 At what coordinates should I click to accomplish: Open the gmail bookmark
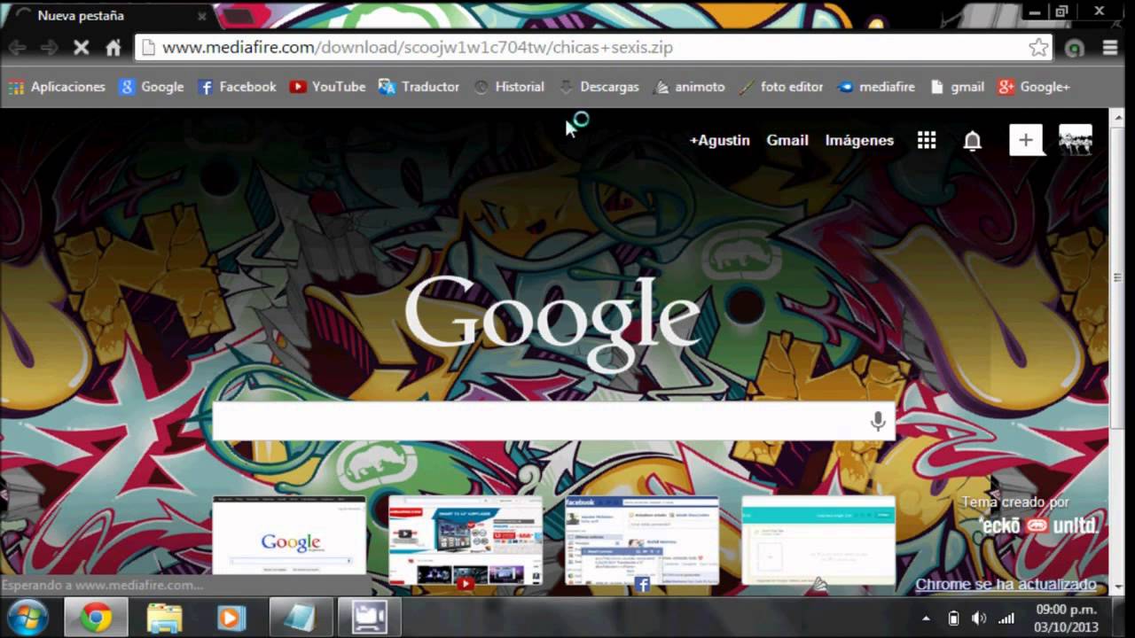[957, 87]
